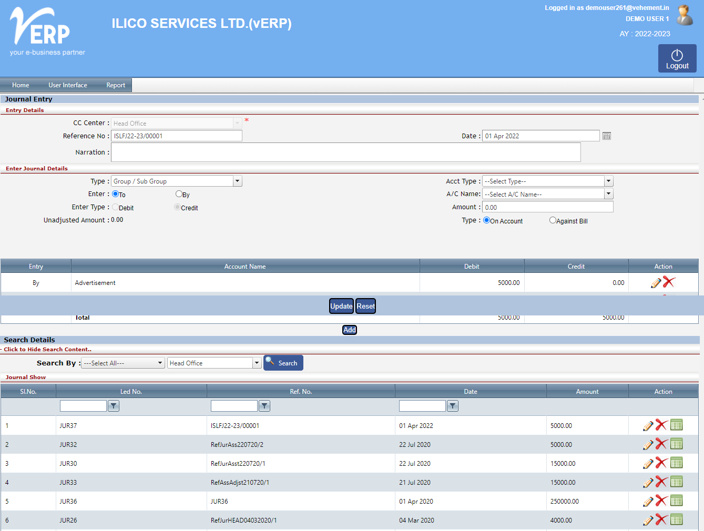Click the Update button
The image size is (704, 531).
[x=341, y=306]
